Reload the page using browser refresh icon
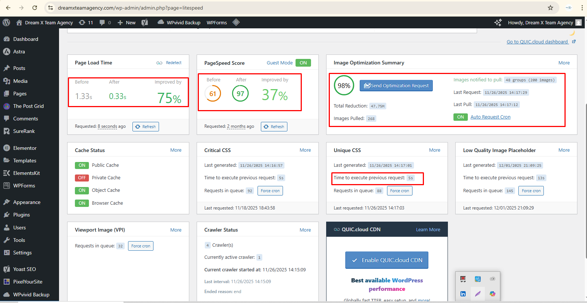The height and width of the screenshot is (303, 587). point(35,8)
